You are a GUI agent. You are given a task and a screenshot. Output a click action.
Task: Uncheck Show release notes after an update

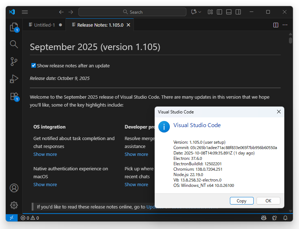33,66
